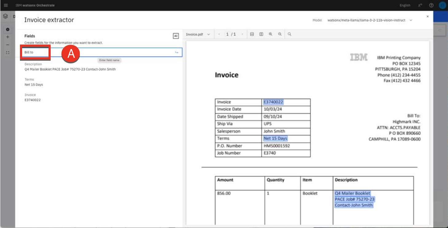Open the help question mark icon
Image resolution: width=448 pixels, height=228 pixels.
(431, 6)
